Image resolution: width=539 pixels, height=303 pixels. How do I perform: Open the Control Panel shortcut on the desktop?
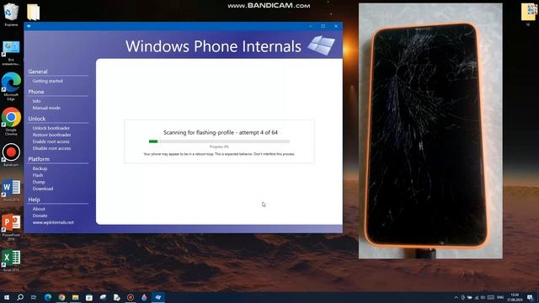tap(11, 53)
